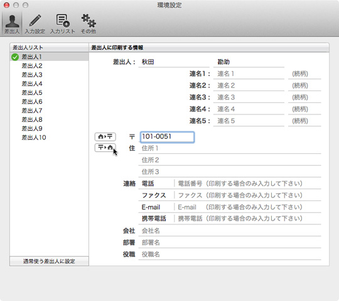This screenshot has width=339, height=301.
Task: Click the E-mail input field
Action: (248, 207)
